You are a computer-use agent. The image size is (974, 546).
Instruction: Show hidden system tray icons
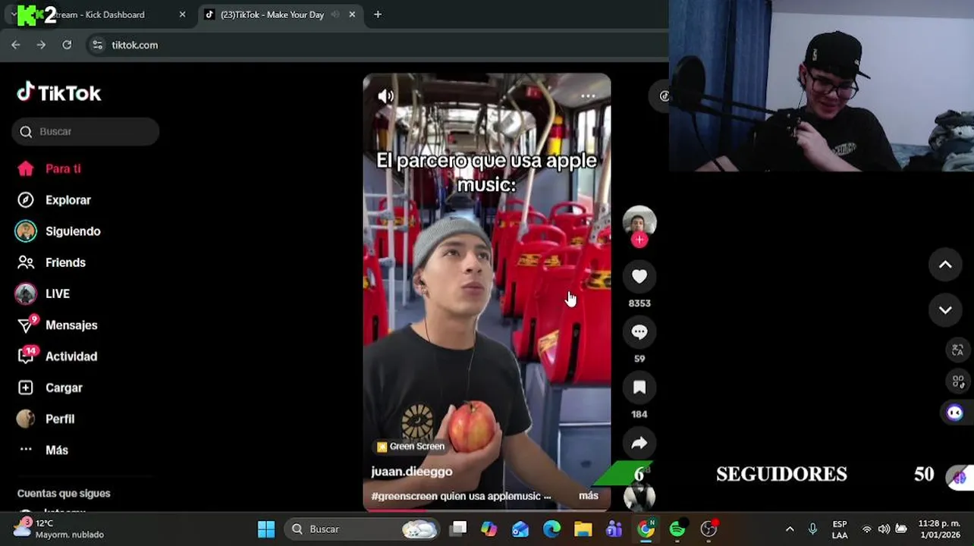(x=790, y=529)
